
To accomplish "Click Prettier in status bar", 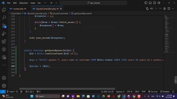I will pos(165,92).
